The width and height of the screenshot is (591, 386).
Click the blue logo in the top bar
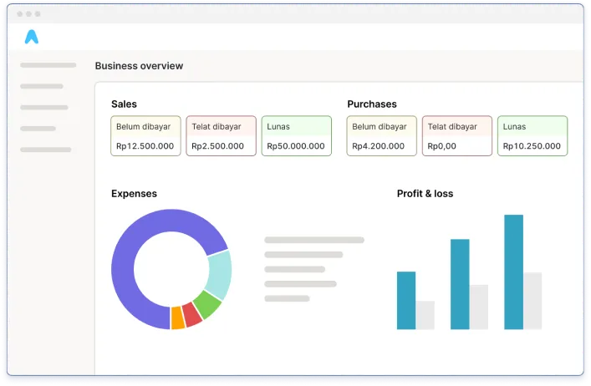(32, 36)
